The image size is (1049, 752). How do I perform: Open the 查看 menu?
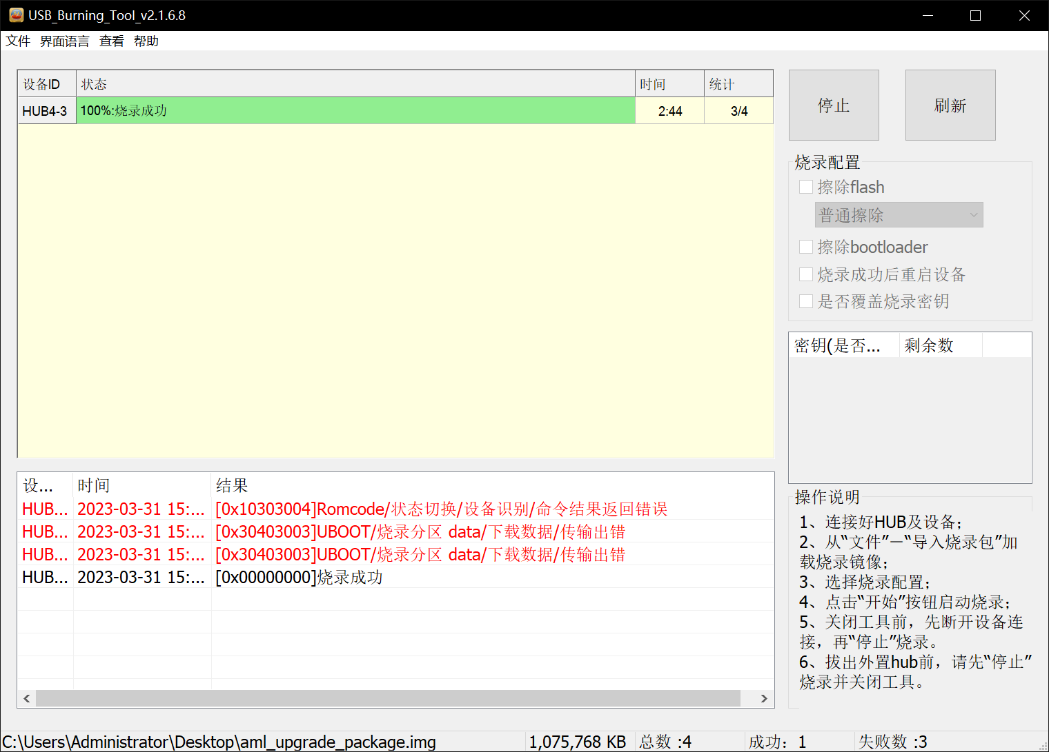[x=111, y=41]
